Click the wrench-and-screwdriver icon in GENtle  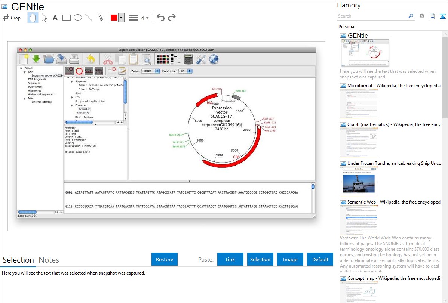201,59
